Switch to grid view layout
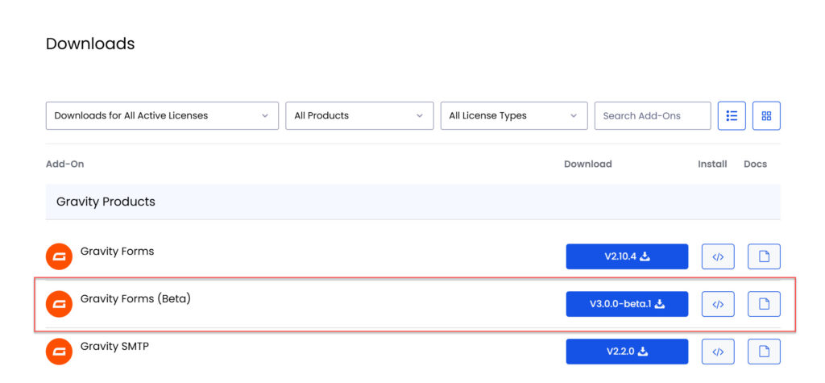Image resolution: width=825 pixels, height=383 pixels. 766,116
